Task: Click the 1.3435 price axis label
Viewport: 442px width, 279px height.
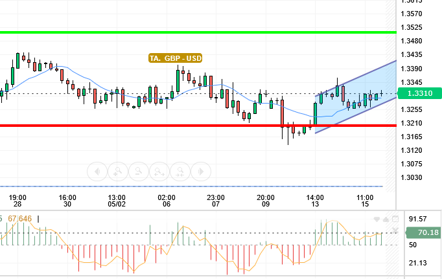Action: (x=412, y=54)
